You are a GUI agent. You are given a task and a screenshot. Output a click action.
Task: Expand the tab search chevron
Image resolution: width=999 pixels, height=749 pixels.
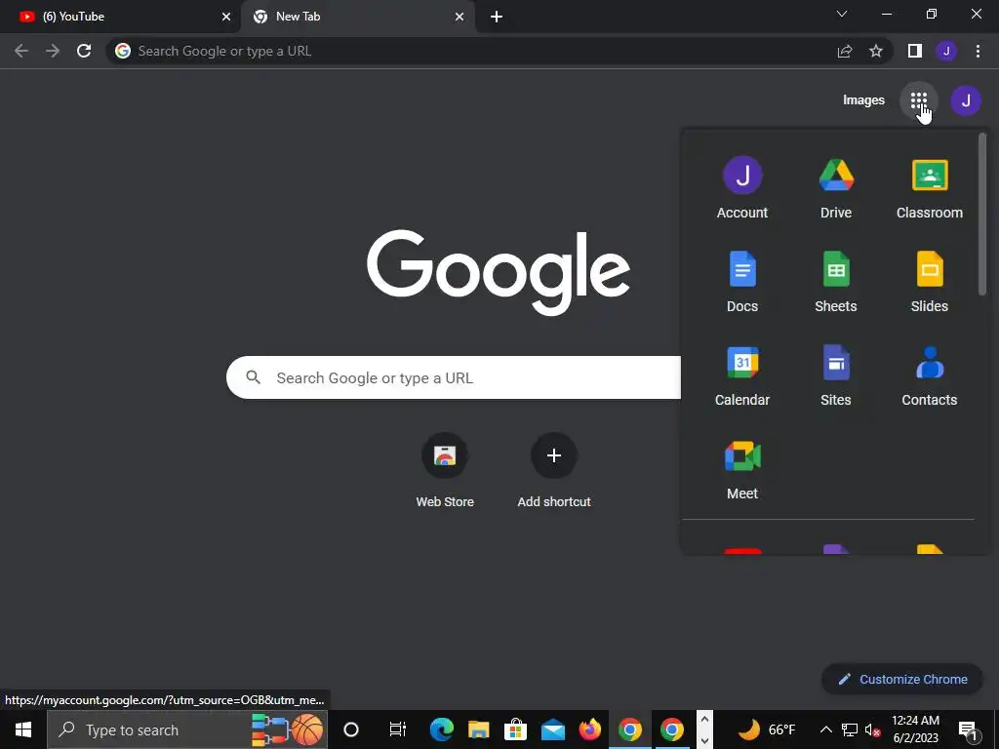(x=842, y=14)
